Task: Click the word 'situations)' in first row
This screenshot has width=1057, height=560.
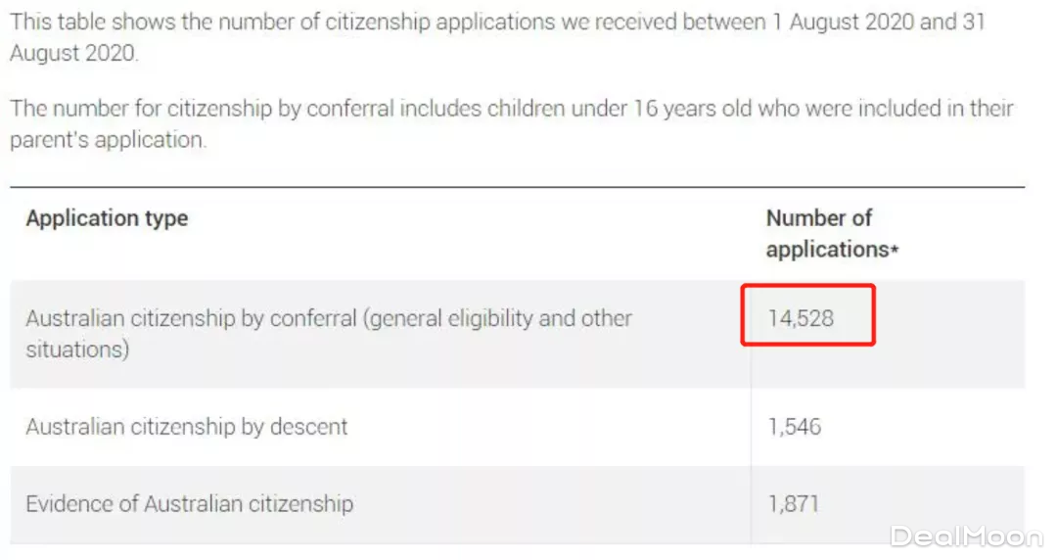Action: tap(77, 349)
